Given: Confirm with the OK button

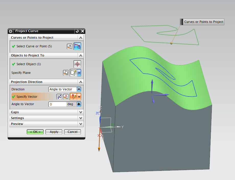Looking at the screenshot, I should [x=35, y=132].
